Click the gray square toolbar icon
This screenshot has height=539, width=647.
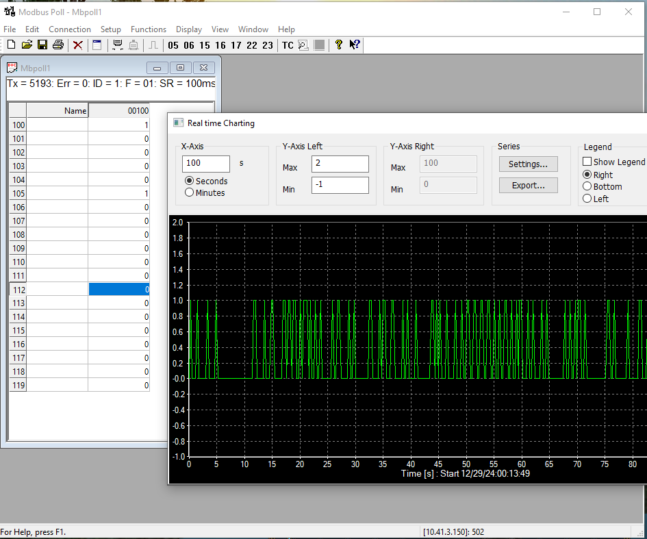(319, 45)
